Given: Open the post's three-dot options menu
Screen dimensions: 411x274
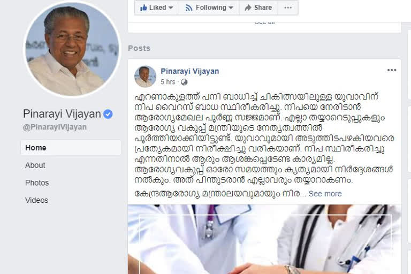Looking at the screenshot, I should [392, 70].
